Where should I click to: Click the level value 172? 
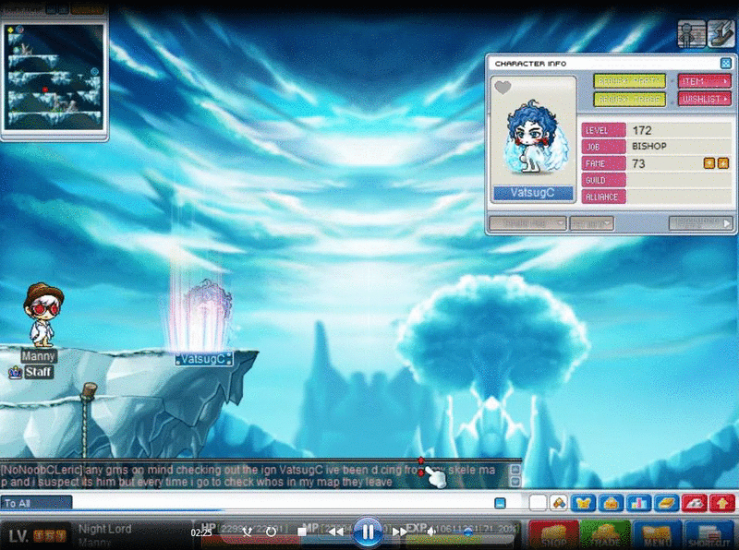tap(642, 130)
